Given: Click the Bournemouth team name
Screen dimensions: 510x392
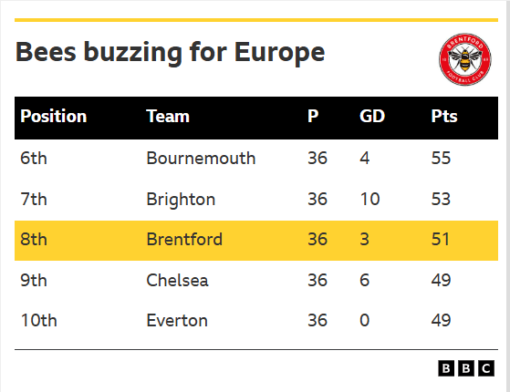Looking at the screenshot, I should (201, 159).
